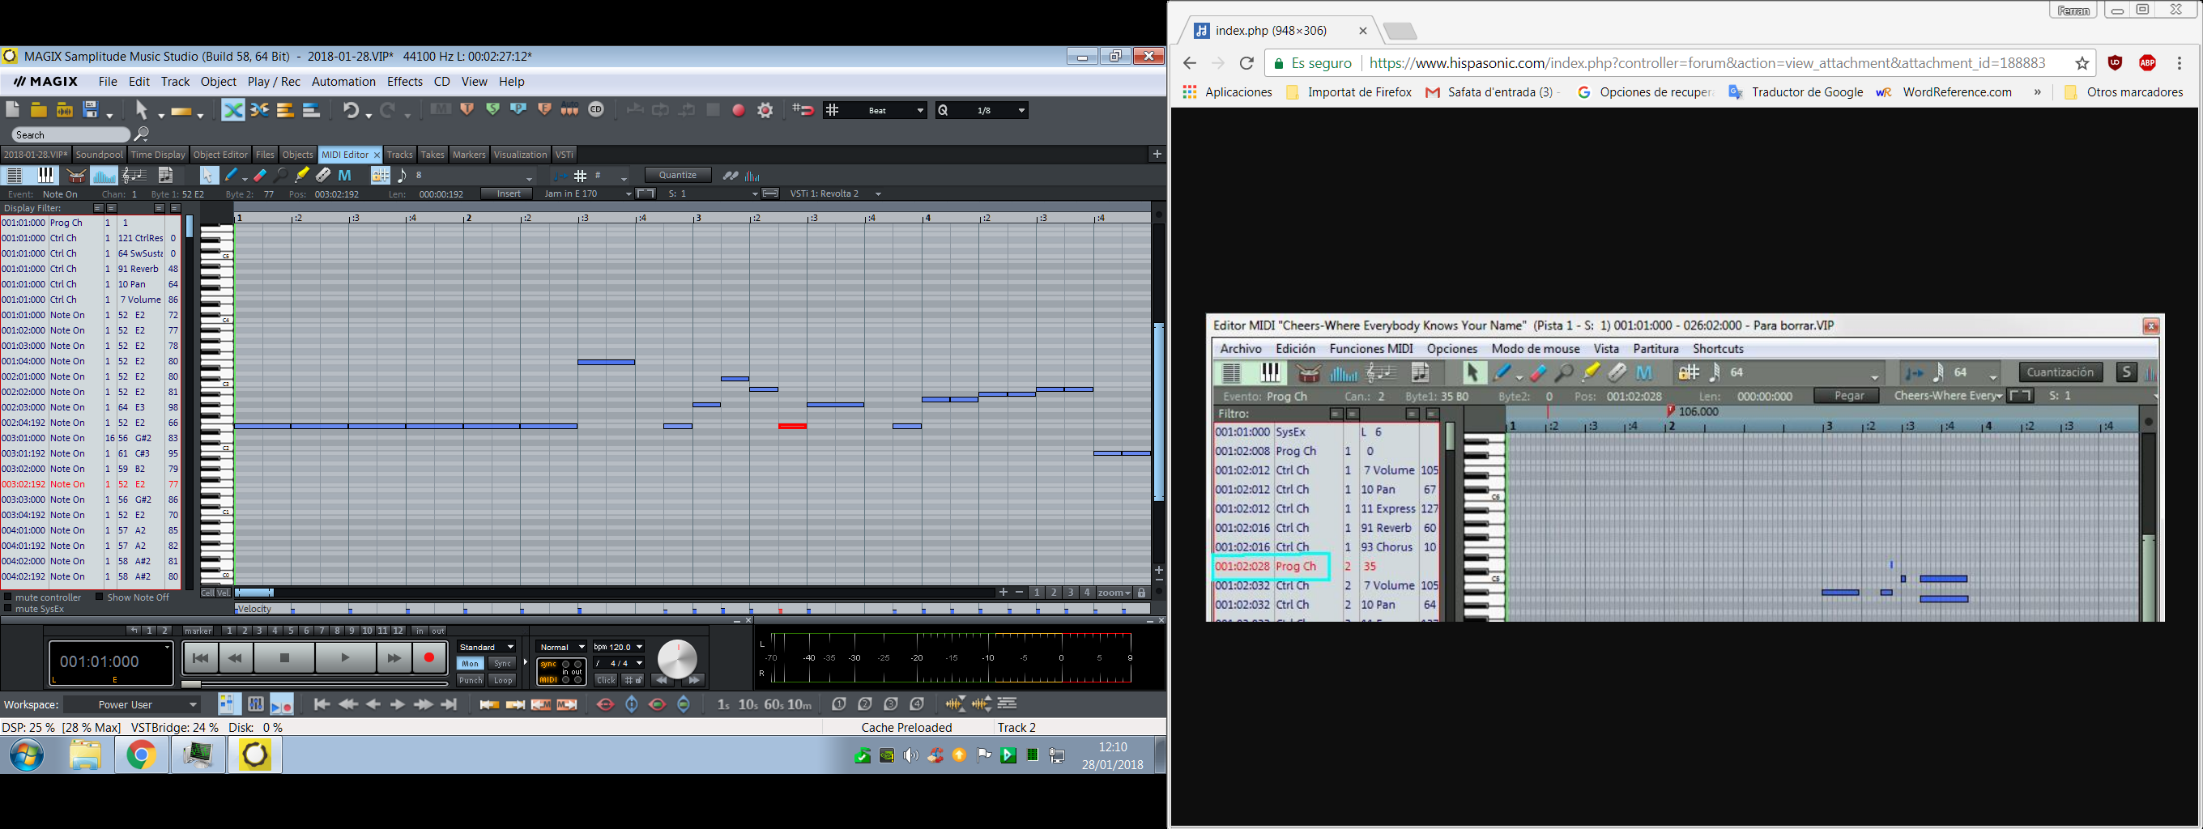Enable the mute SysEx checkbox
The height and width of the screenshot is (829, 2203).
tap(9, 609)
